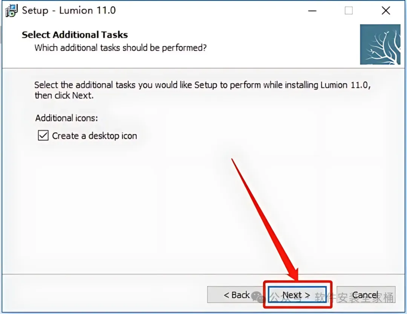
Task: Maximize the Lumion Setup window
Action: point(349,11)
